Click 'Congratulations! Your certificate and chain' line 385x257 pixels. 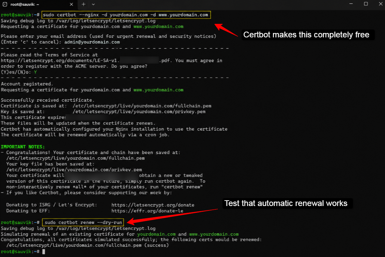pos(91,153)
